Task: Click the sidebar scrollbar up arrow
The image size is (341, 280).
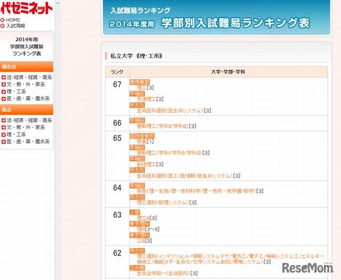Action: coord(58,3)
